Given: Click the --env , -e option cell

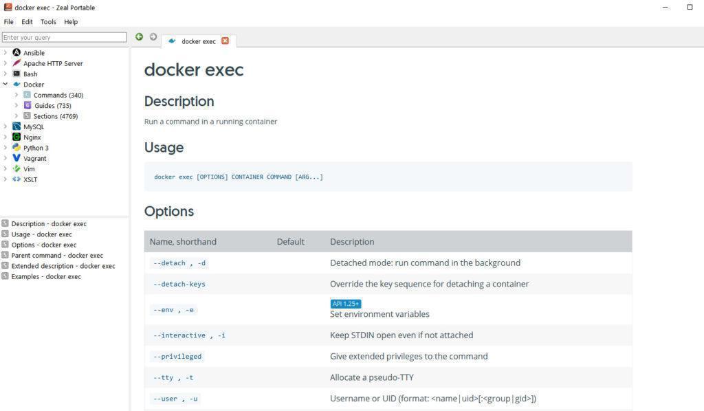Looking at the screenshot, I should [173, 309].
